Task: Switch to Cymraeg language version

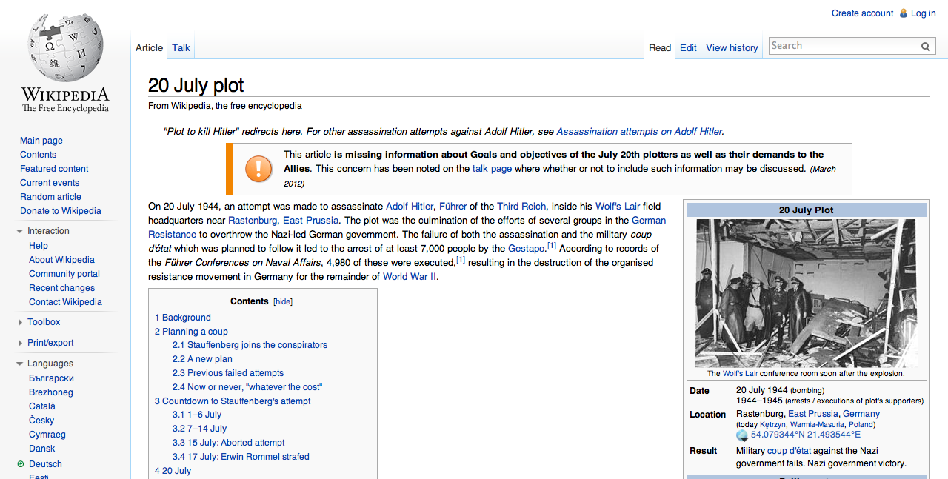Action: point(47,435)
